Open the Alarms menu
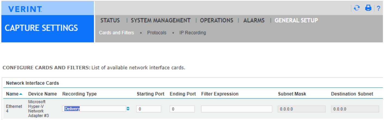This screenshot has height=120, width=384. coord(254,20)
